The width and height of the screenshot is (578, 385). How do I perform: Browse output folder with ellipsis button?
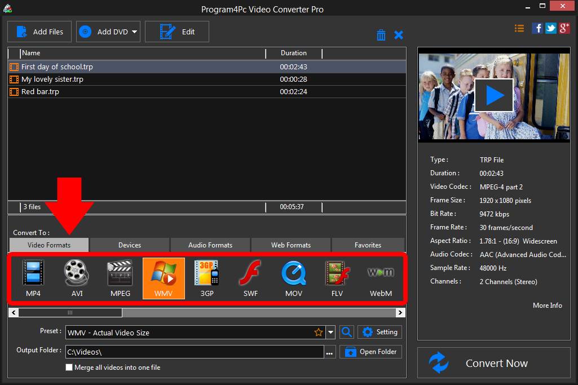(x=329, y=351)
